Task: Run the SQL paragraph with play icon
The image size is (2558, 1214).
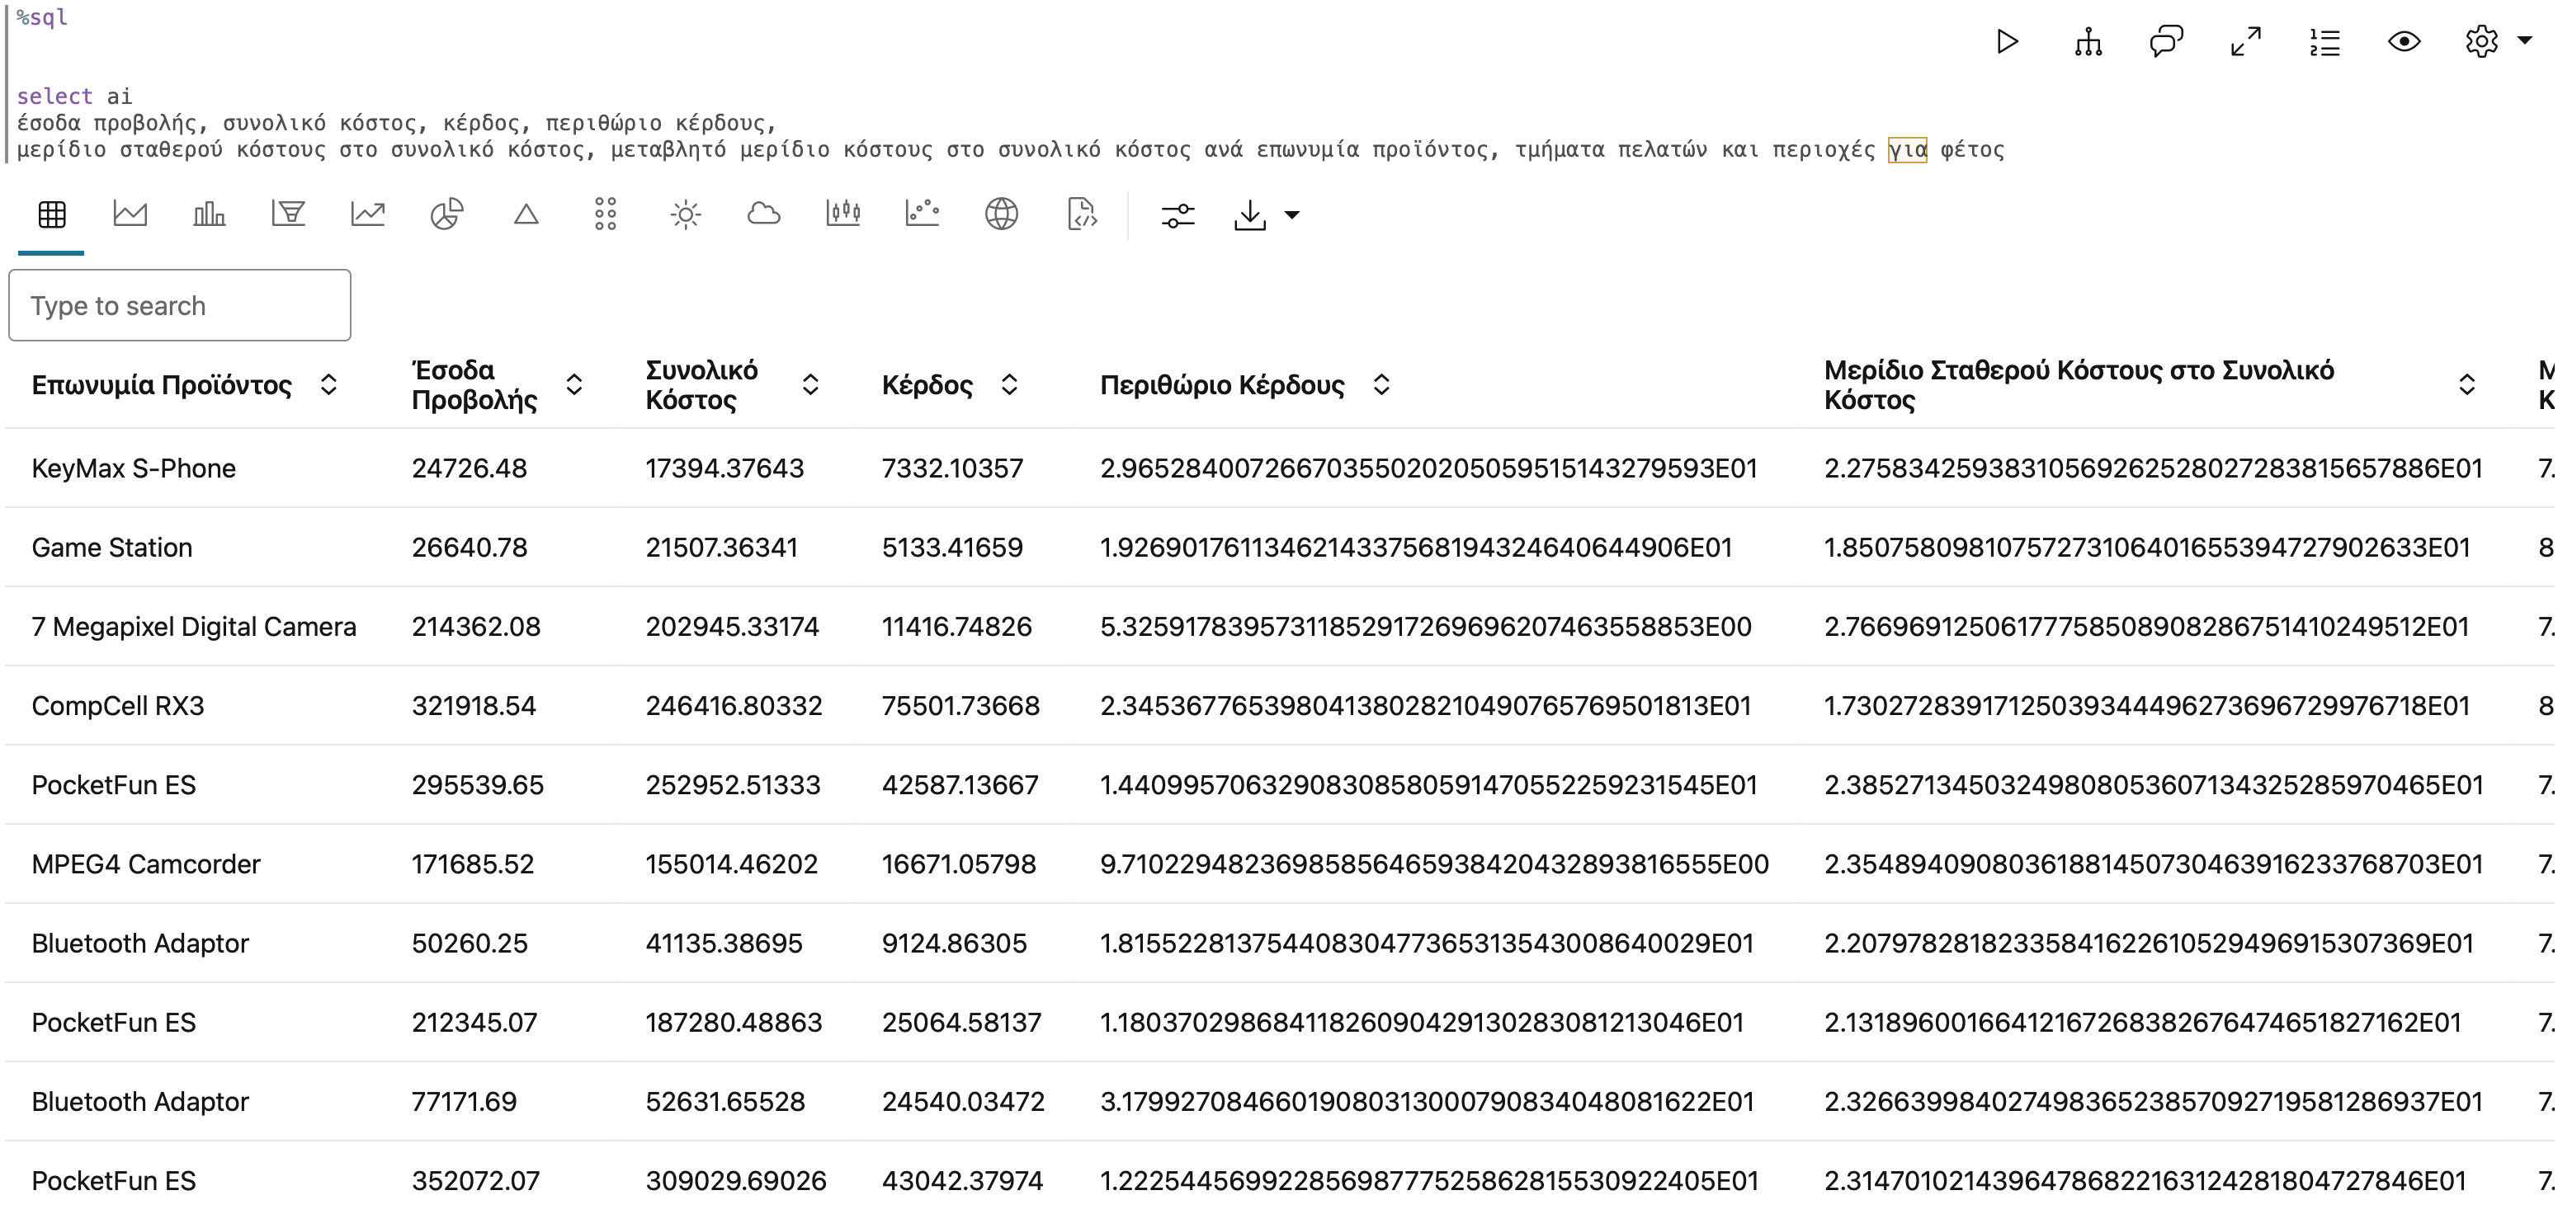Action: click(2007, 42)
